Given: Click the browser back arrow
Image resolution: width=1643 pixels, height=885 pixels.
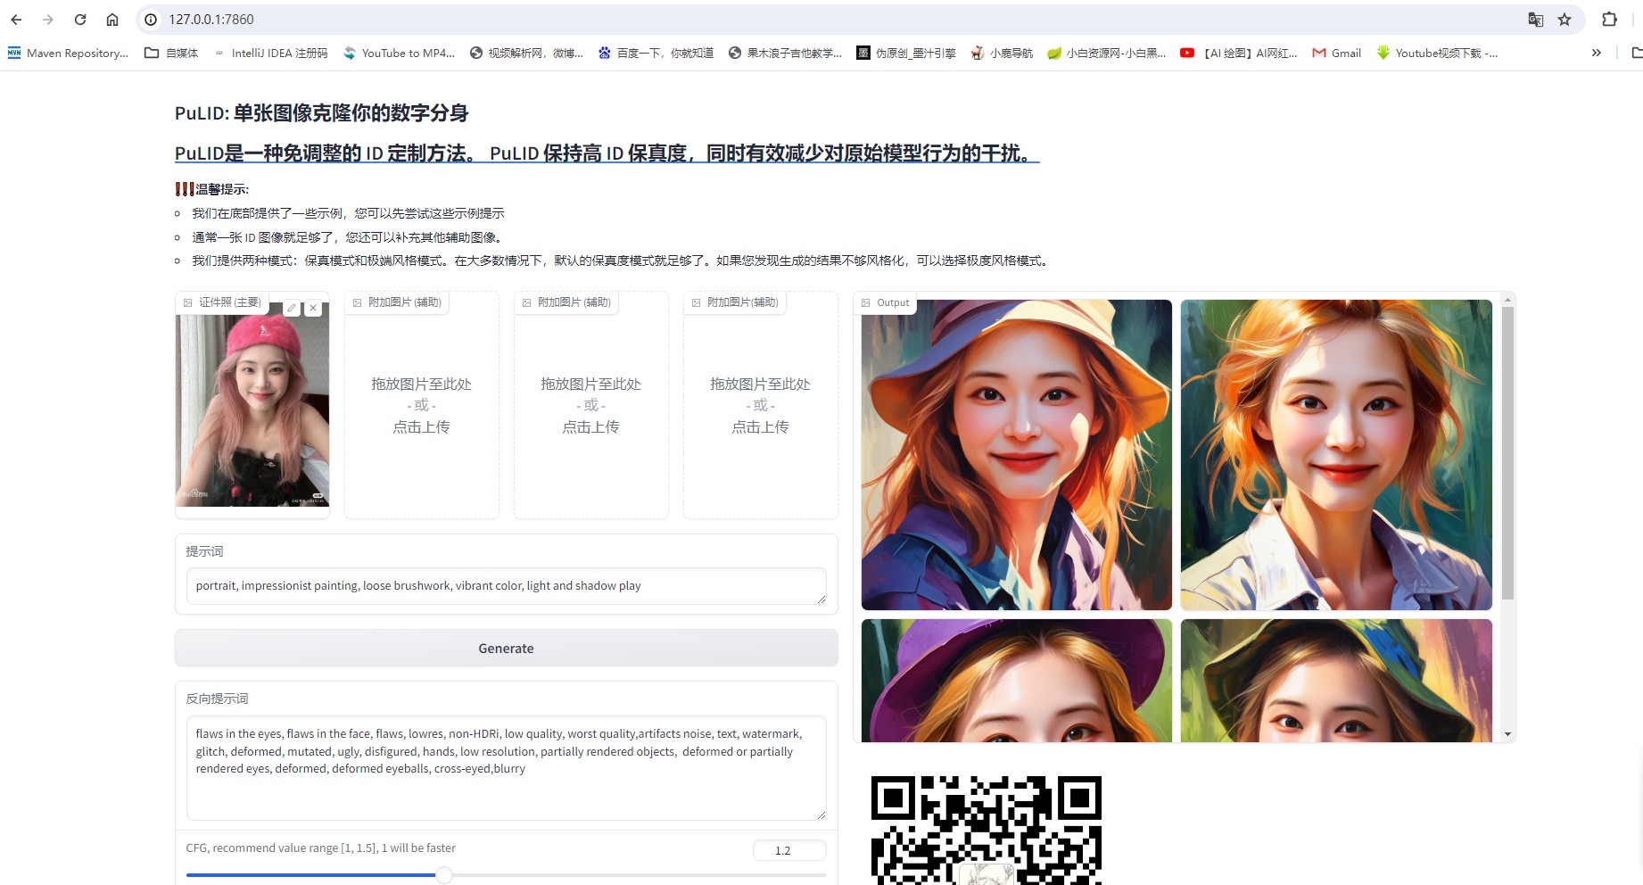Looking at the screenshot, I should click(x=16, y=20).
